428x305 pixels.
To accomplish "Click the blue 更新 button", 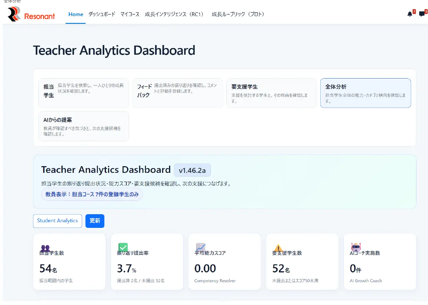I will click(95, 221).
